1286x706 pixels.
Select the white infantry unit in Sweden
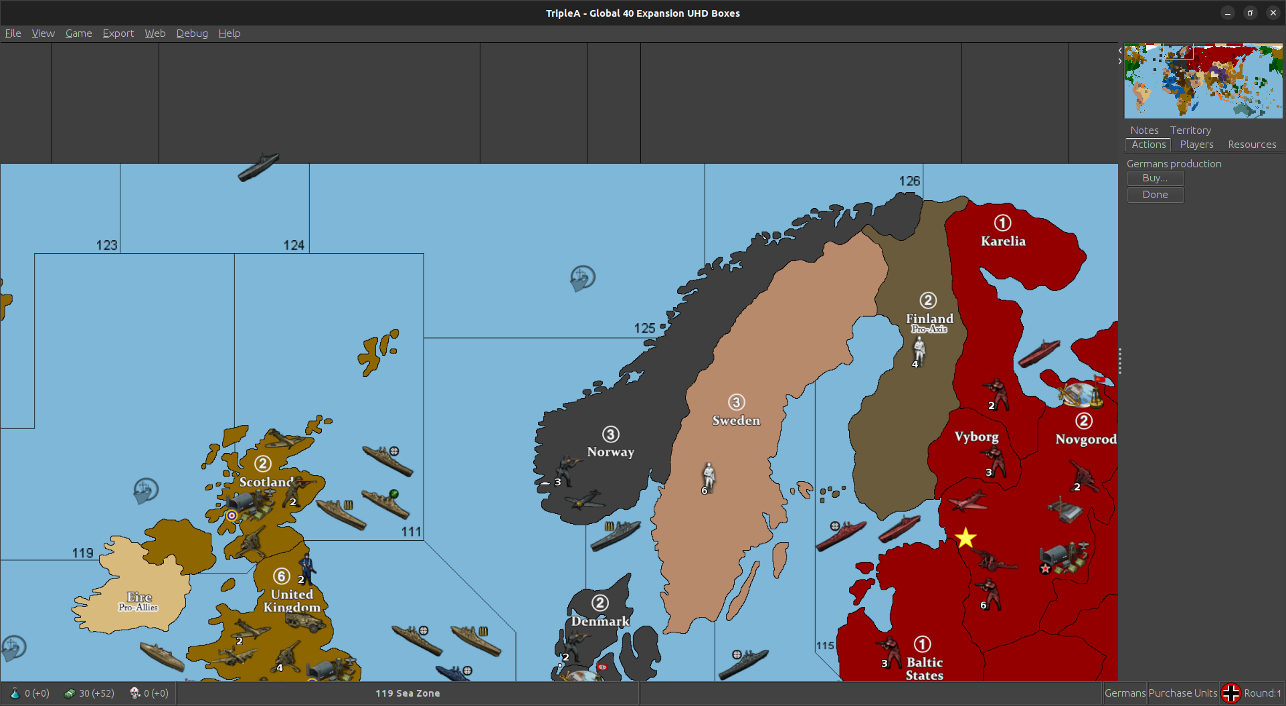[709, 477]
